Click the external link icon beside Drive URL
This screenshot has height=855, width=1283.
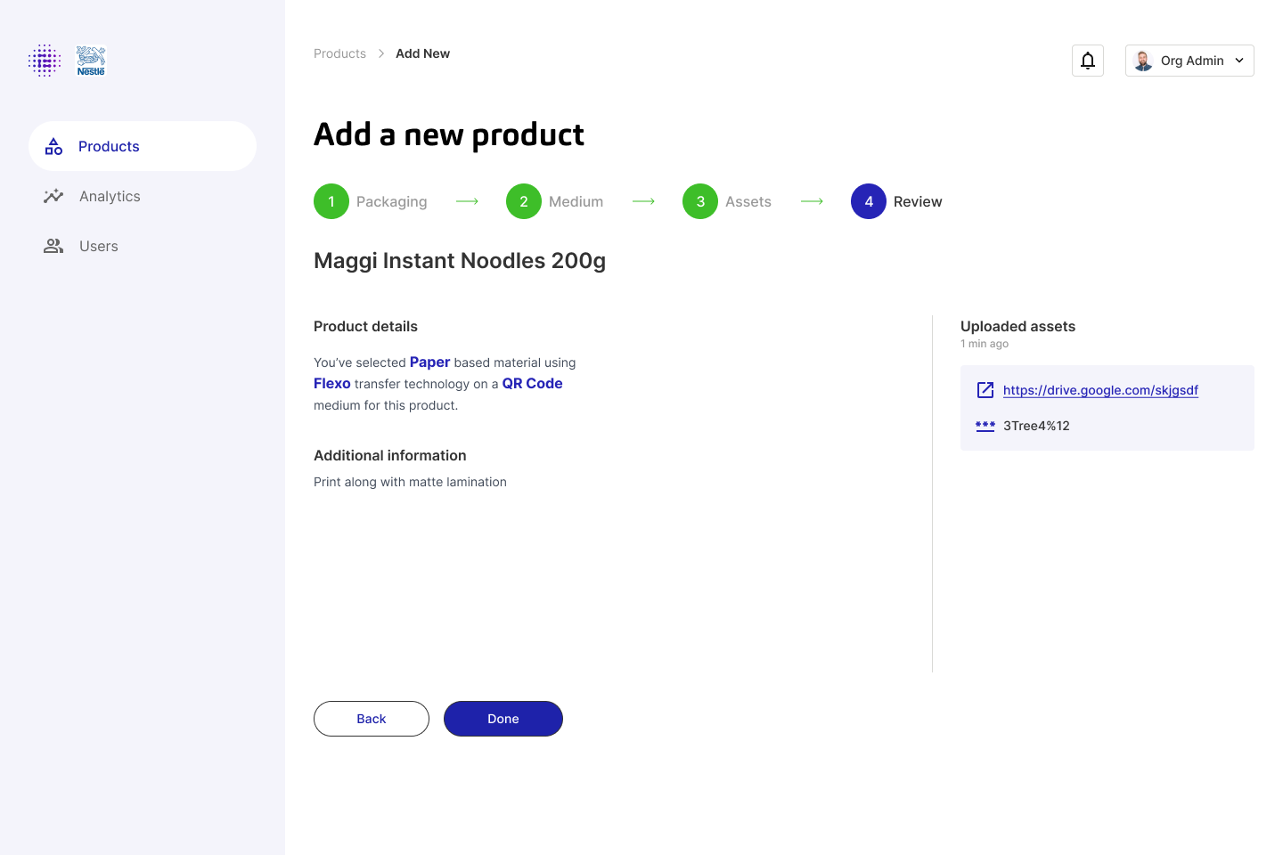(x=985, y=390)
